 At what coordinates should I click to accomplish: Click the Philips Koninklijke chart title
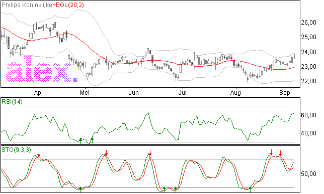pyautogui.click(x=27, y=5)
